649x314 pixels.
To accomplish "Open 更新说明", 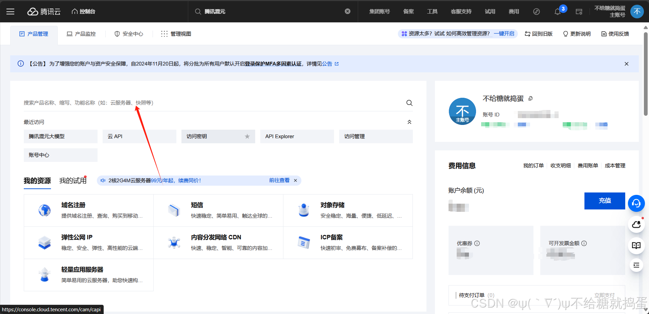I will 577,34.
